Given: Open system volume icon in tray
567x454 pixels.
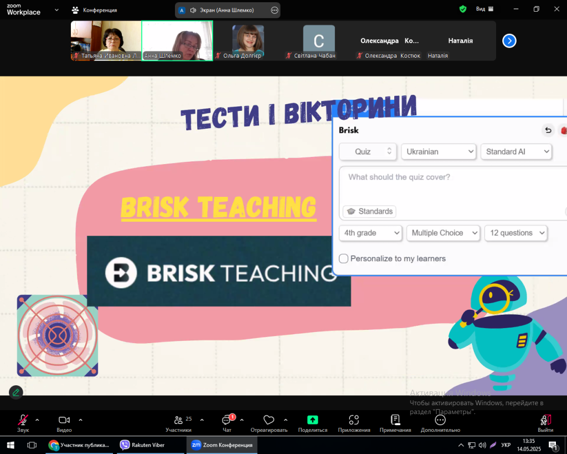Looking at the screenshot, I should tap(482, 445).
